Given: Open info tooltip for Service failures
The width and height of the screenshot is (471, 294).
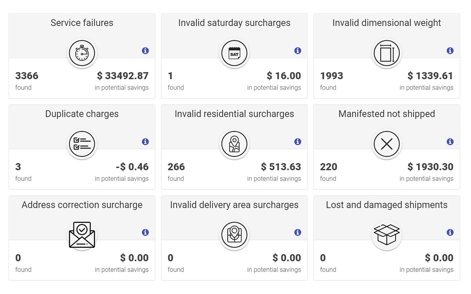Looking at the screenshot, I should pyautogui.click(x=145, y=51).
